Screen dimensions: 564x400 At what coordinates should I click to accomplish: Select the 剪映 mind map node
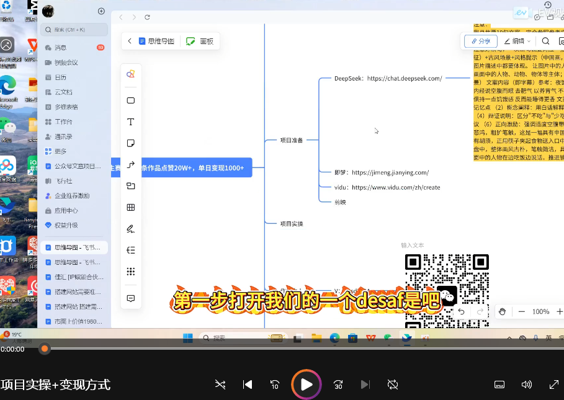pos(340,202)
